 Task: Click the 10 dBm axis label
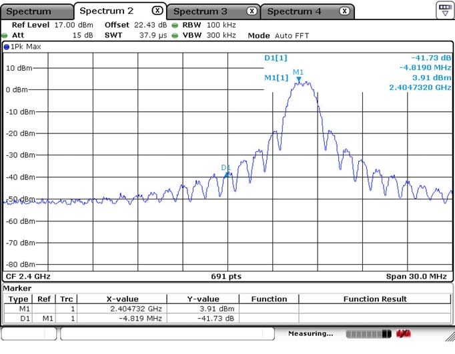tap(19, 68)
